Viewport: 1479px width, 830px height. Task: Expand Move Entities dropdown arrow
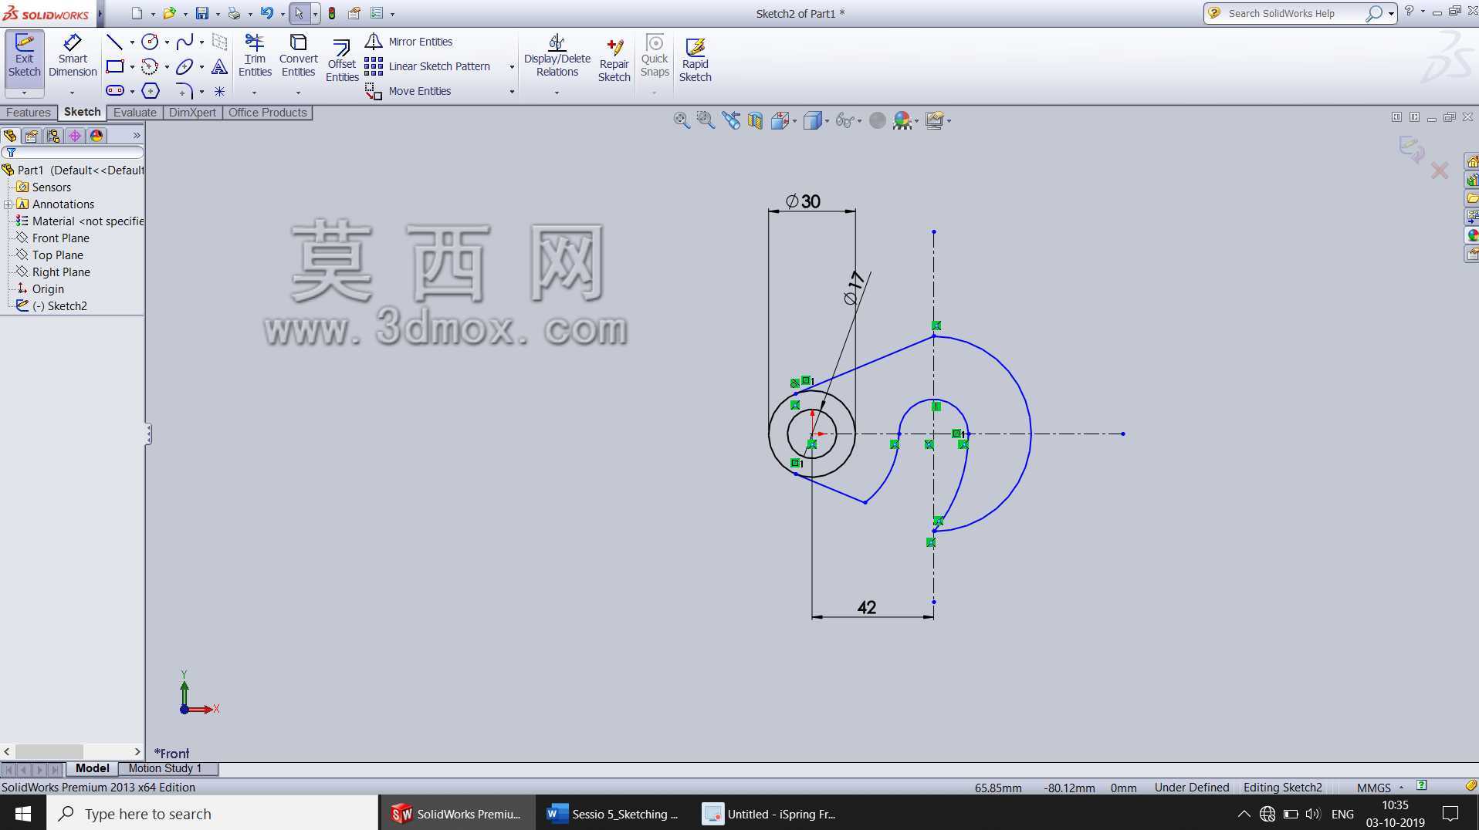(x=512, y=92)
